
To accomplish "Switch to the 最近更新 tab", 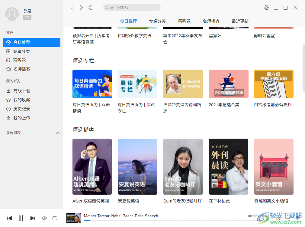I will pyautogui.click(x=240, y=21).
